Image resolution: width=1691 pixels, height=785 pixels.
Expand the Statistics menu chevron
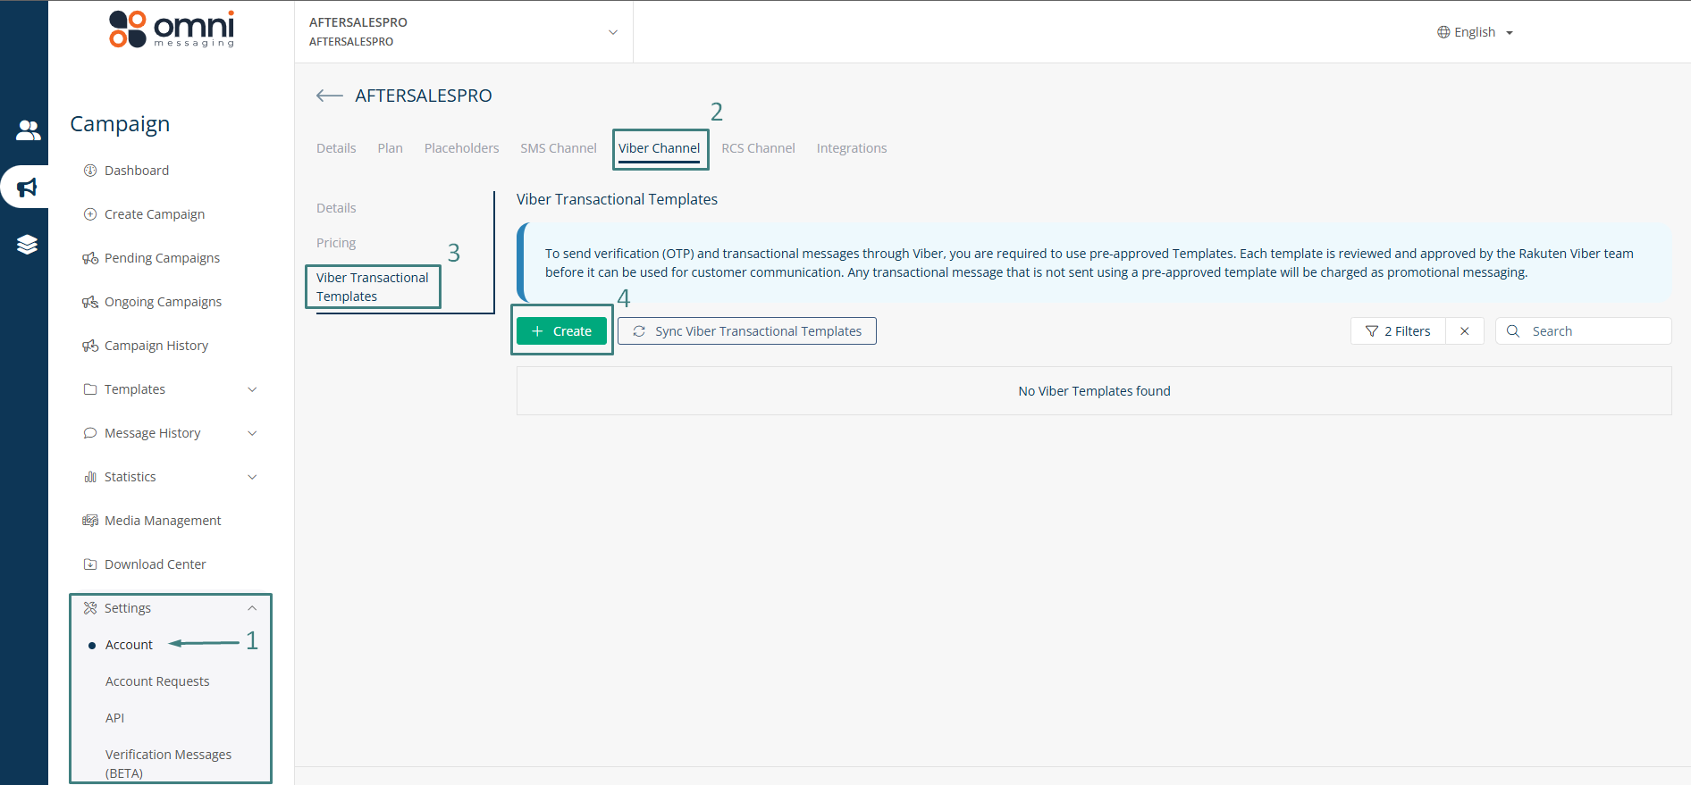(252, 477)
